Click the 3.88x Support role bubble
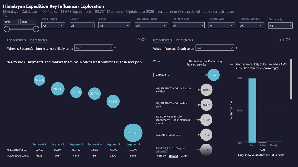 click(x=206, y=150)
